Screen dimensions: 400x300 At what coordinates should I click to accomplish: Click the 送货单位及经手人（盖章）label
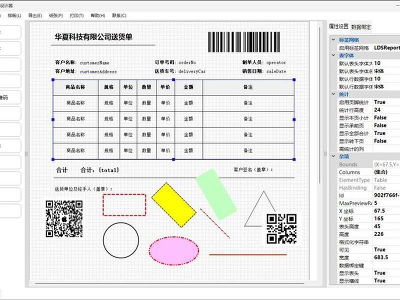[x=83, y=189]
